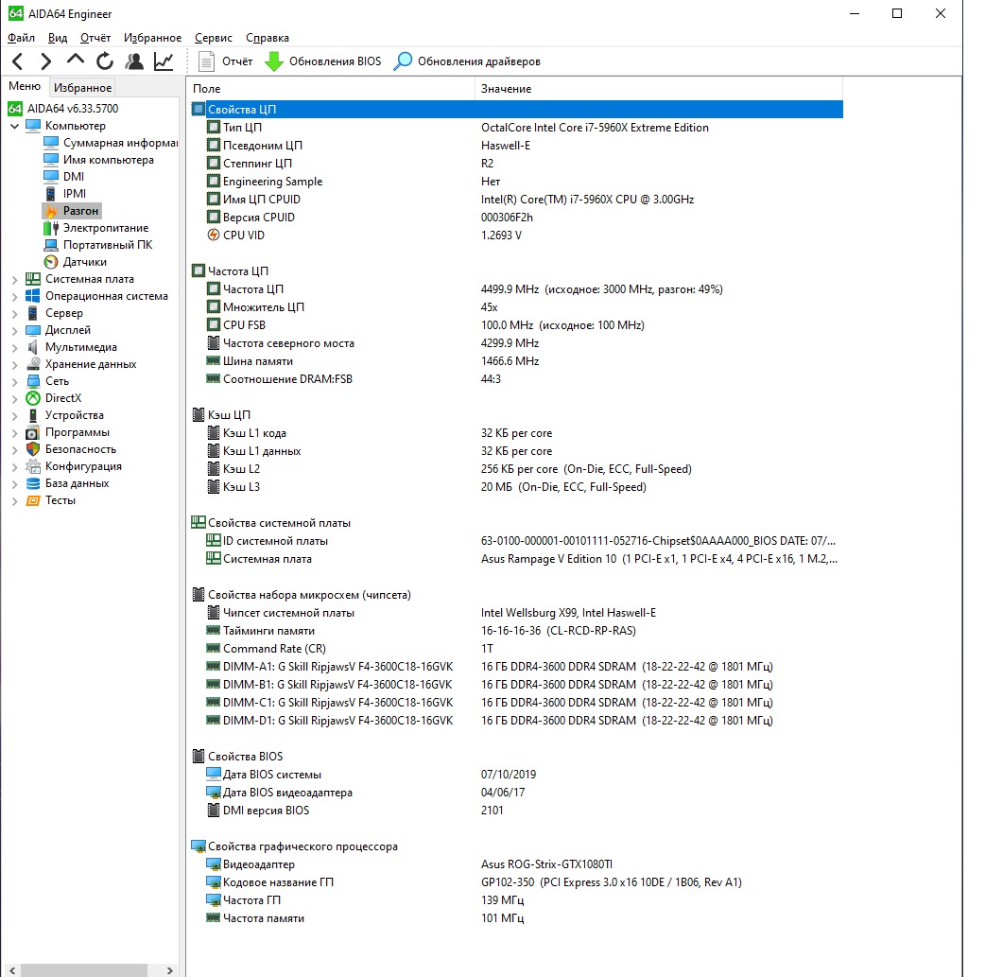
Task: Select AIDA64 v6.33.5700 root node
Action: (63, 108)
